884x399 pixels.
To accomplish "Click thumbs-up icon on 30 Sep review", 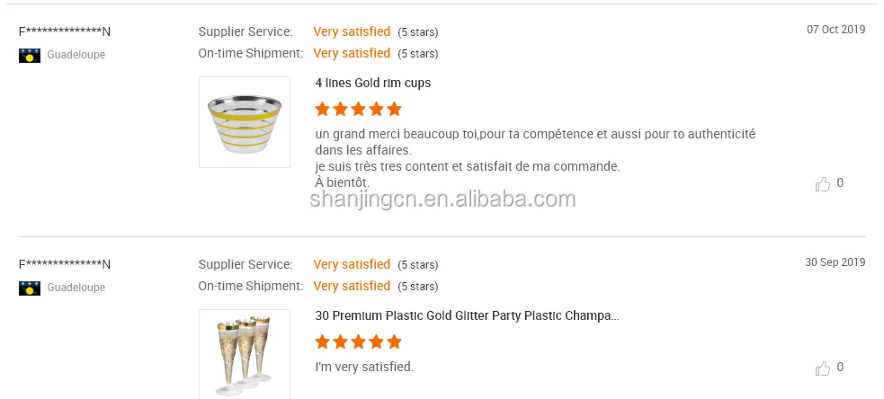I will click(822, 368).
